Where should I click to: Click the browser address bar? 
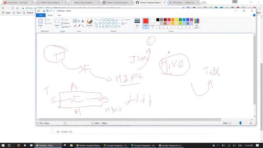point(102,8)
